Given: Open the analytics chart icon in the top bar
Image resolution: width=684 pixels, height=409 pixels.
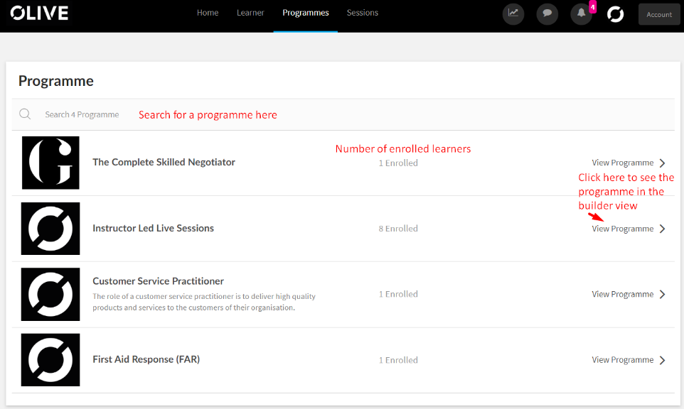Looking at the screenshot, I should pyautogui.click(x=513, y=14).
